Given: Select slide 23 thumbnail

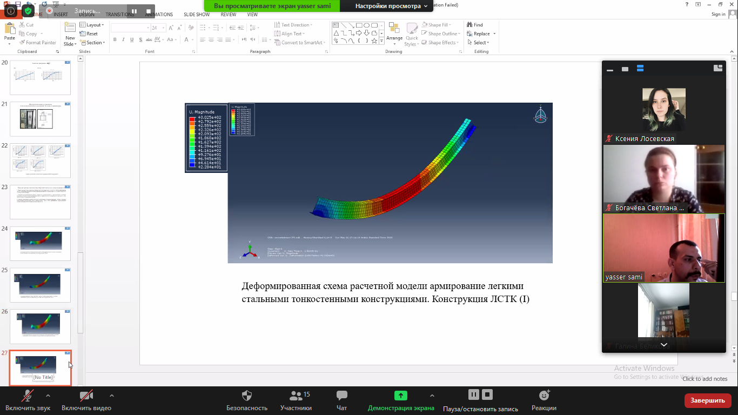Looking at the screenshot, I should point(41,202).
